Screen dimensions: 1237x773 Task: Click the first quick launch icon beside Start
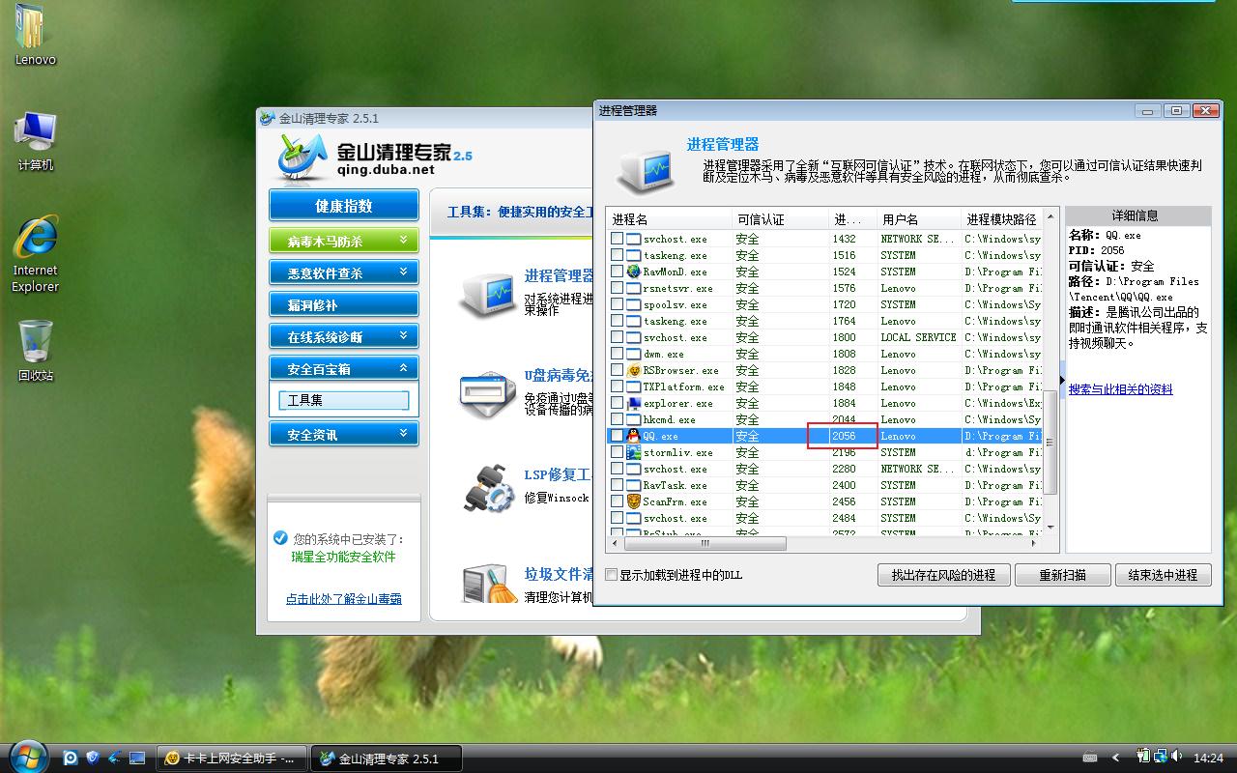(x=71, y=758)
